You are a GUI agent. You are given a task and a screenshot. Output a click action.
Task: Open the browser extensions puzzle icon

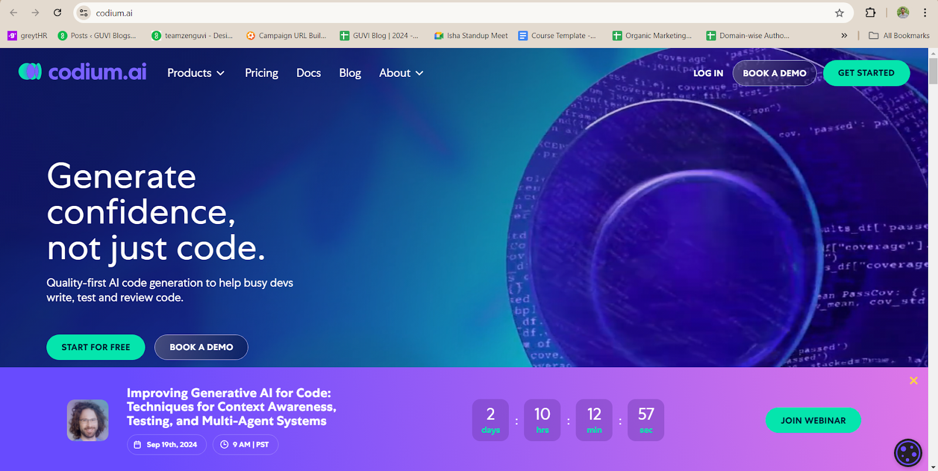click(x=871, y=13)
